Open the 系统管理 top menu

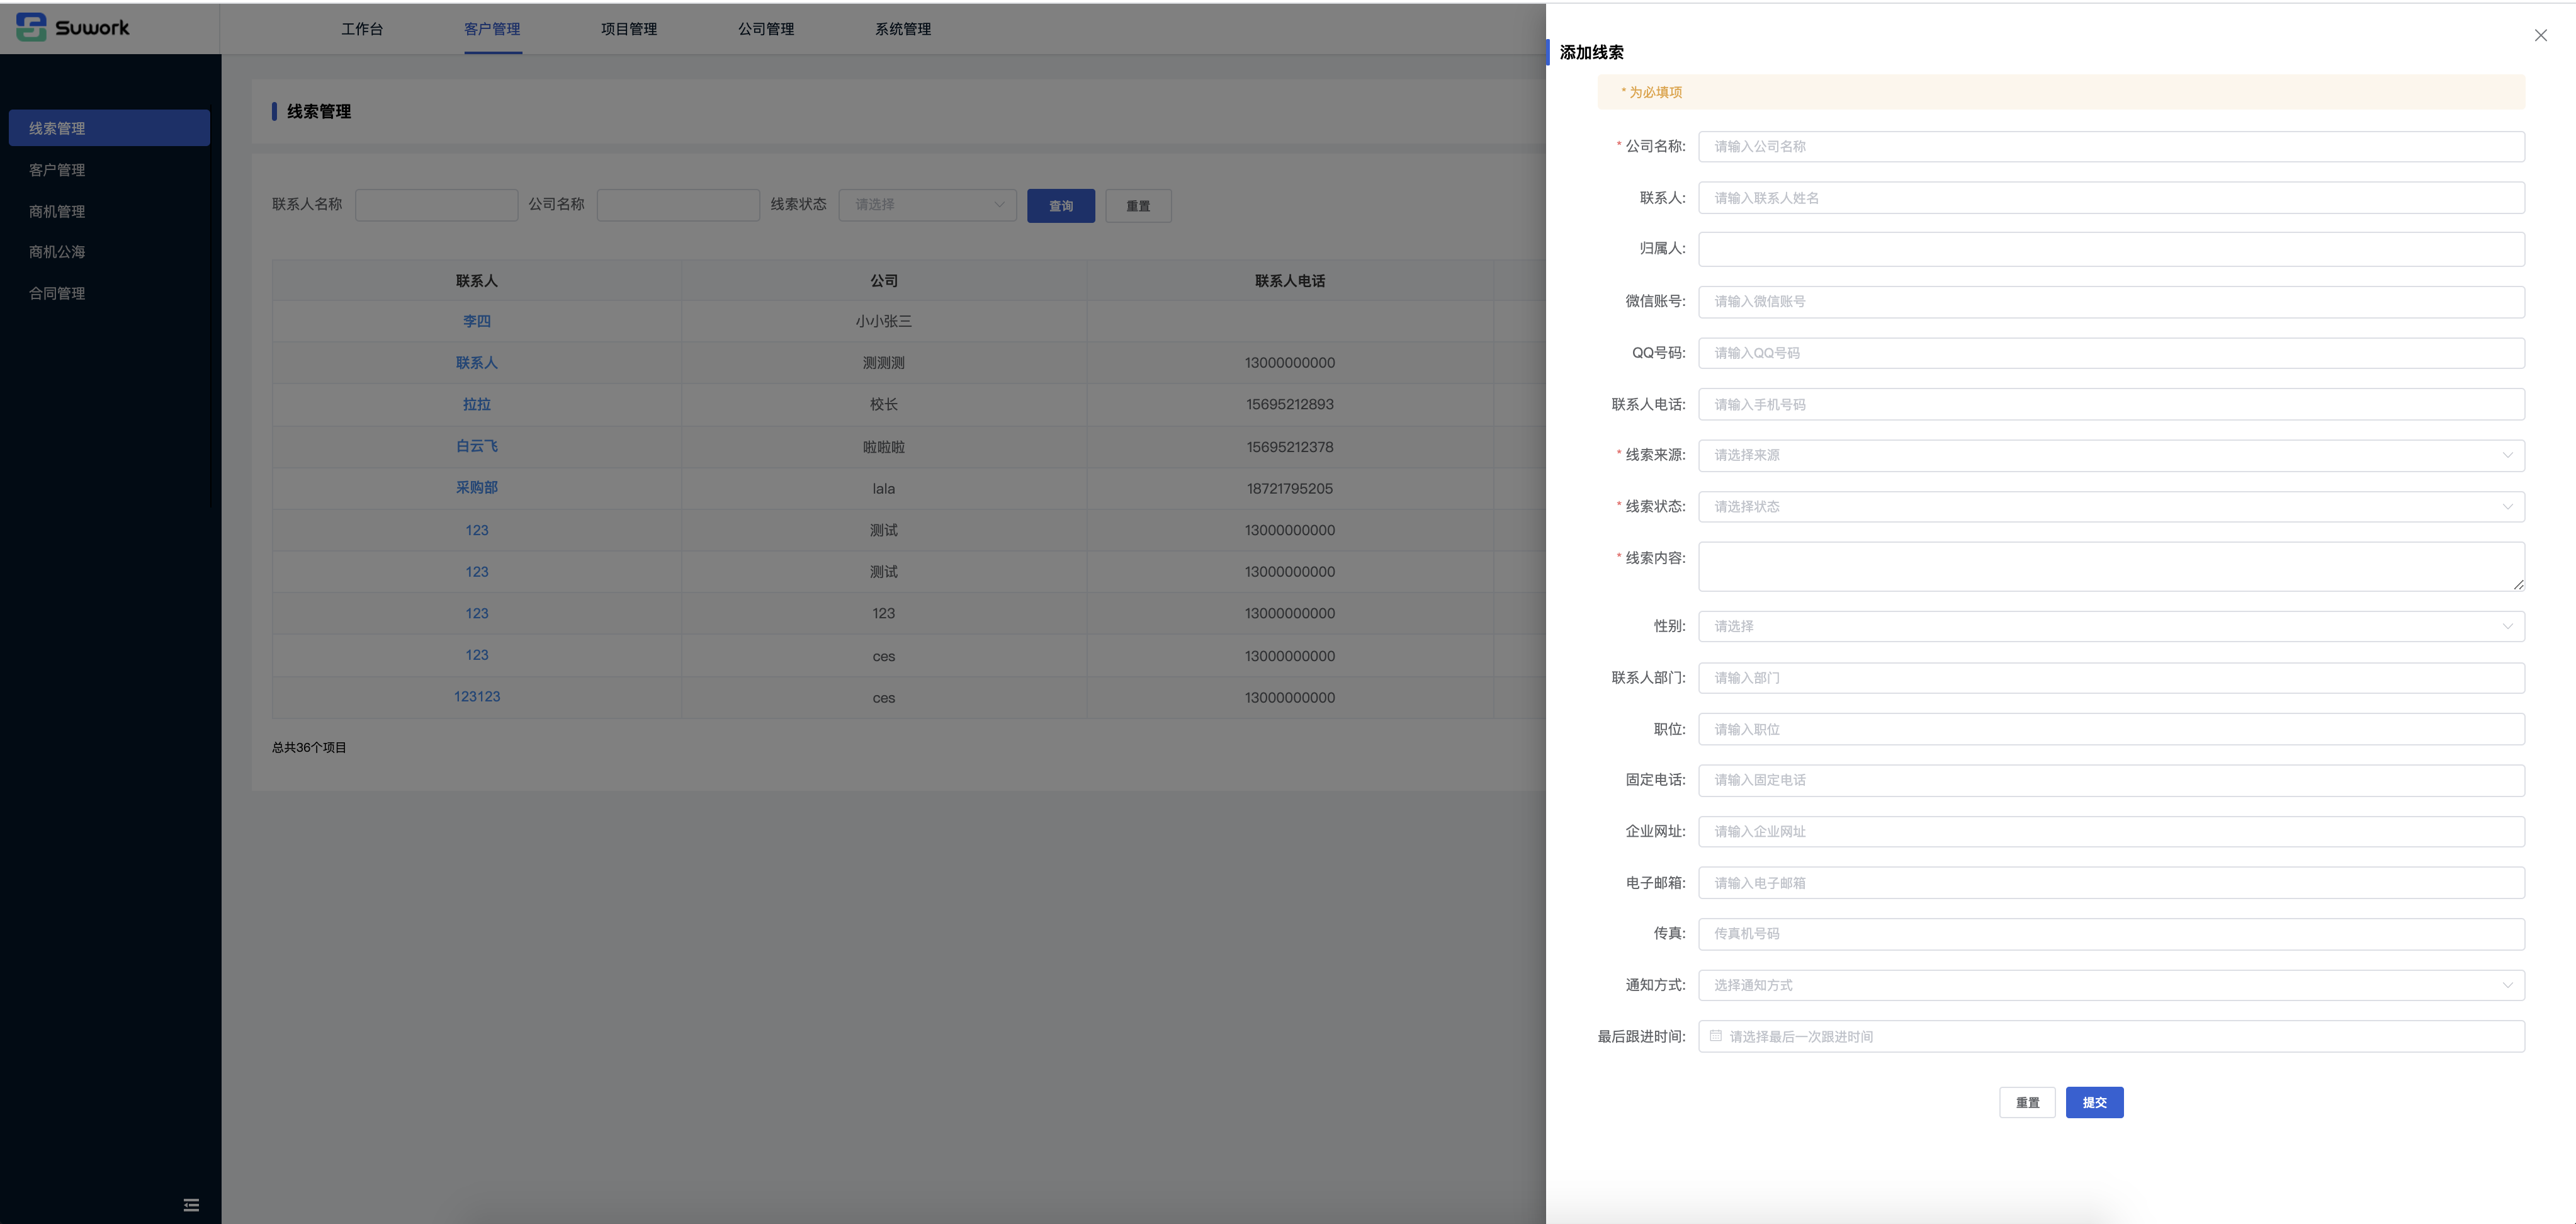[903, 29]
